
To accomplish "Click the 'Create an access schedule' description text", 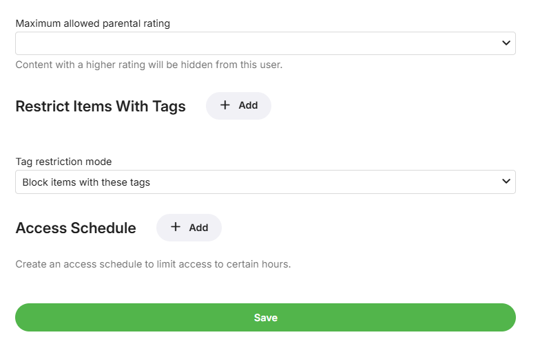I will pos(153,264).
